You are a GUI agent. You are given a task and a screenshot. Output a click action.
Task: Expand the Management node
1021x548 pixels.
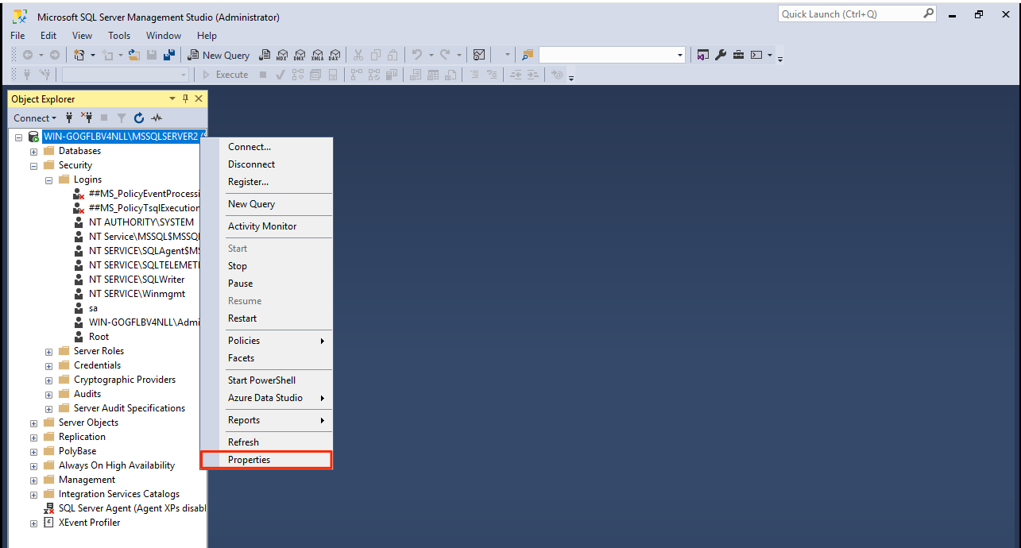click(33, 480)
